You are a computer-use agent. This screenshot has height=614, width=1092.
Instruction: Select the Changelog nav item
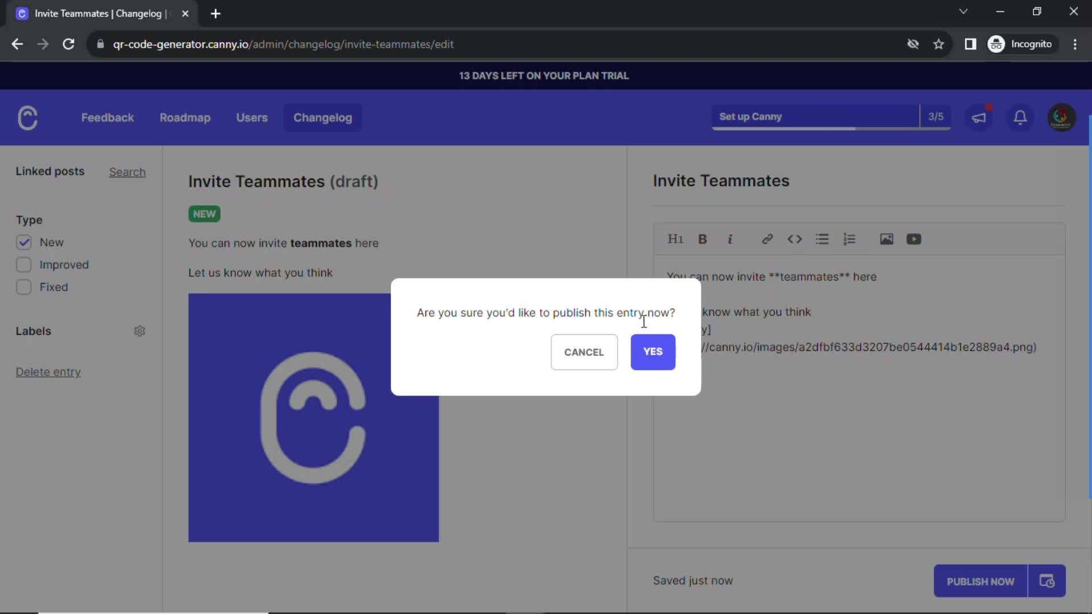[322, 118]
